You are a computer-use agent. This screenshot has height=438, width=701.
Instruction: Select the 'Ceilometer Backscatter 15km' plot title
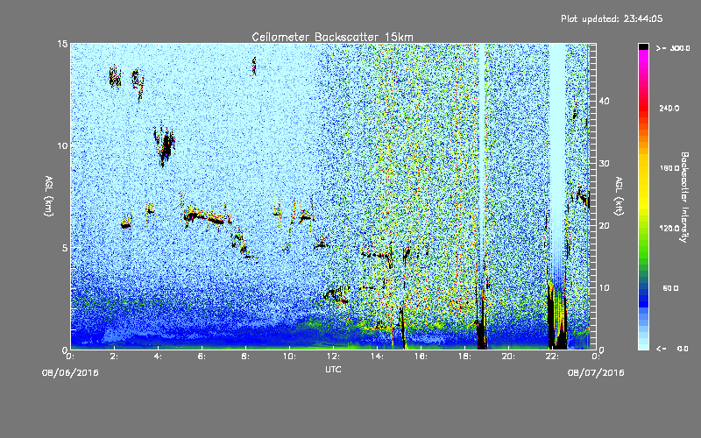(x=332, y=37)
